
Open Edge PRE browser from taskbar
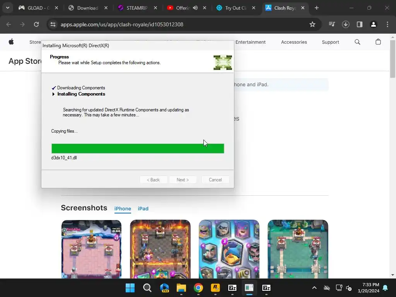pos(164,288)
